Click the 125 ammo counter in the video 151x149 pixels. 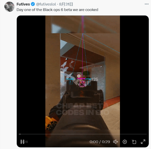coord(94,79)
